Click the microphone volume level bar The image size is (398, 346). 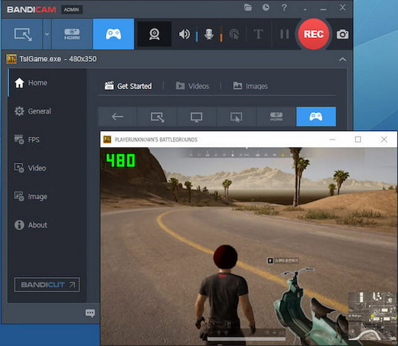[x=221, y=34]
